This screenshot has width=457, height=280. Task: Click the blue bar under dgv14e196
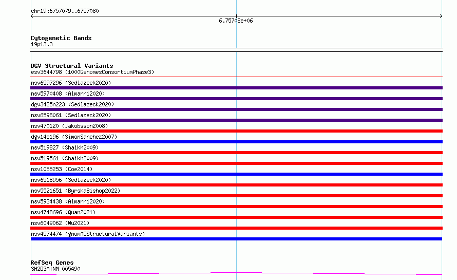[x=236, y=142]
